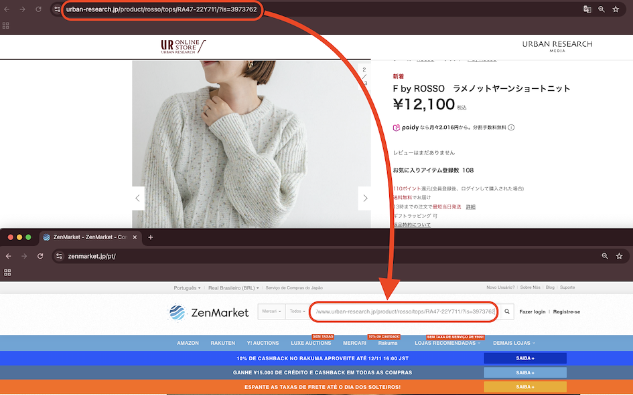Viewport: 633px width, 395px height.
Task: Open Suporte link in ZenMarket header
Action: click(x=567, y=287)
